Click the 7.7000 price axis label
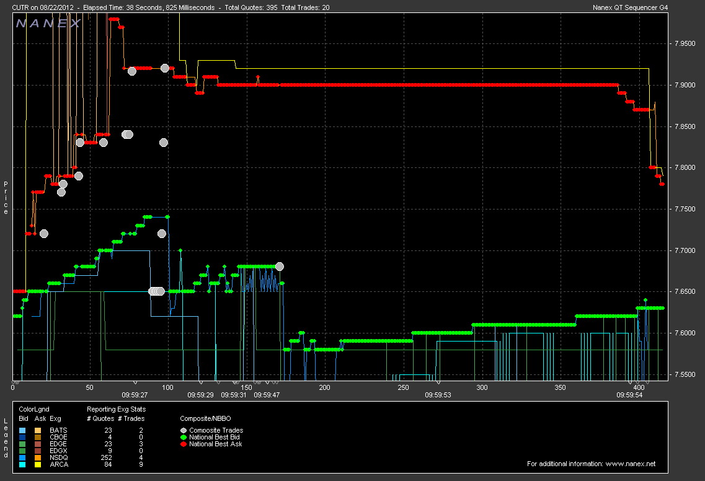This screenshot has width=705, height=481. [x=685, y=250]
